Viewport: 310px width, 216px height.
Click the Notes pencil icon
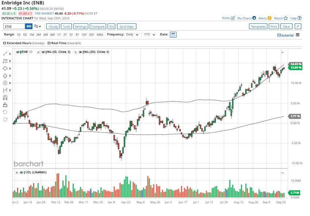point(233,18)
